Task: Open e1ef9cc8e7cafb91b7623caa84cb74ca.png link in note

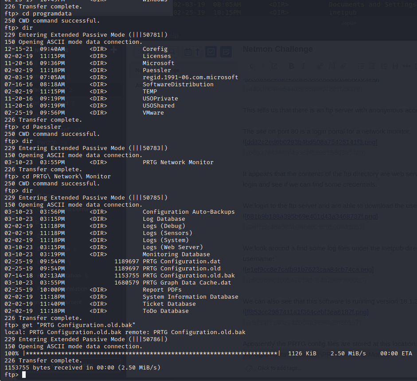Action: coord(309,269)
